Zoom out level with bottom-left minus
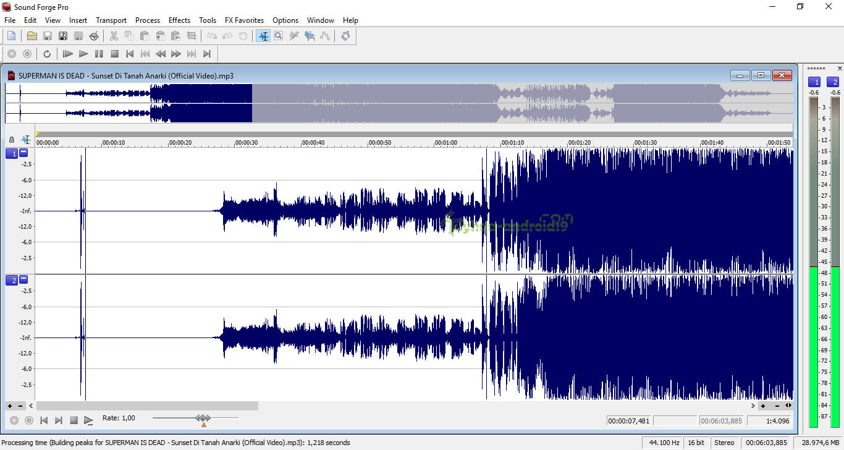This screenshot has width=844, height=450. (x=20, y=406)
